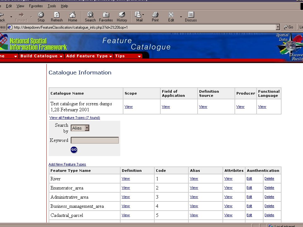View the catalogue Field of Application
Screen dimensions: 303x227
click(166, 107)
